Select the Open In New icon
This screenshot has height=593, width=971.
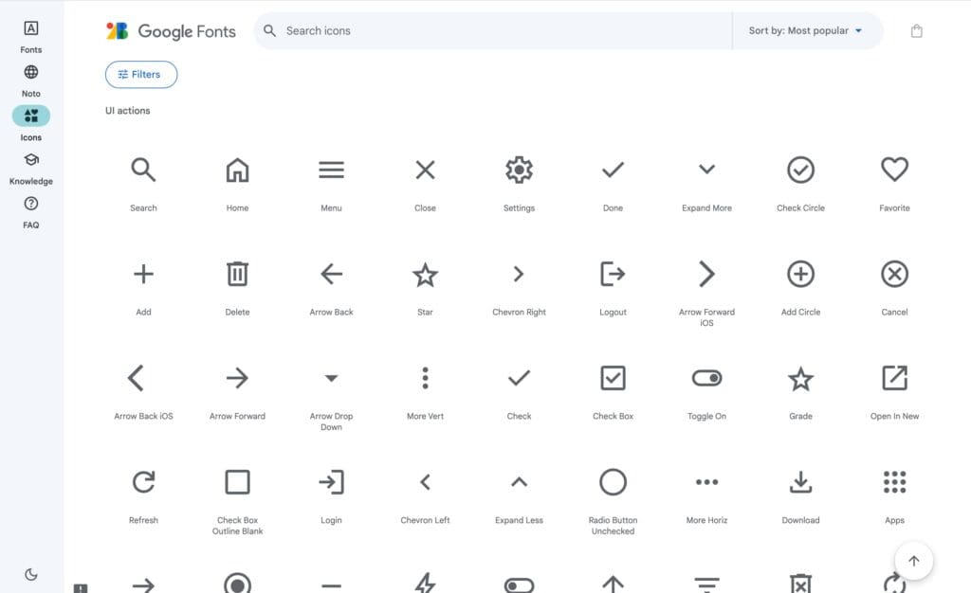coord(893,377)
